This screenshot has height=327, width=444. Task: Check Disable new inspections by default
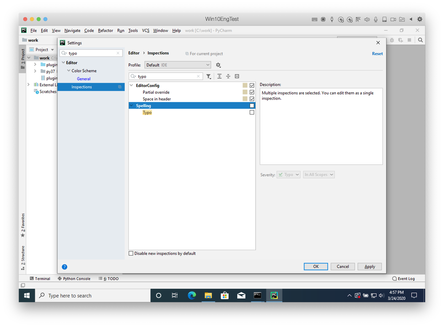(x=131, y=253)
